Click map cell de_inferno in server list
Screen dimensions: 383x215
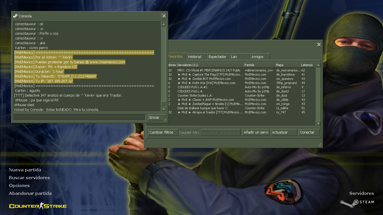tap(283, 87)
